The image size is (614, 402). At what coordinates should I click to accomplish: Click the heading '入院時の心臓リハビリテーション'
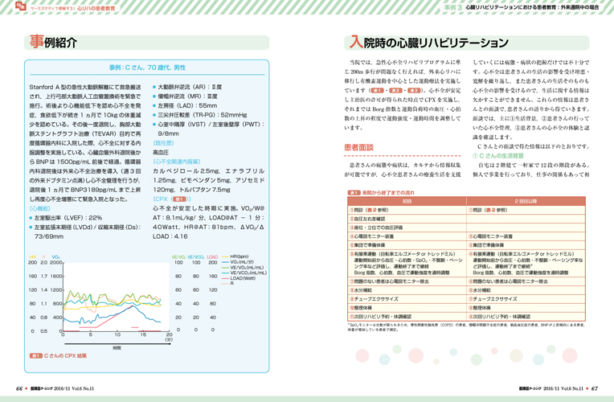pyautogui.click(x=429, y=42)
